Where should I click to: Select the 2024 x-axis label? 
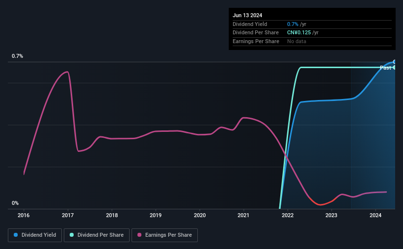(376, 215)
